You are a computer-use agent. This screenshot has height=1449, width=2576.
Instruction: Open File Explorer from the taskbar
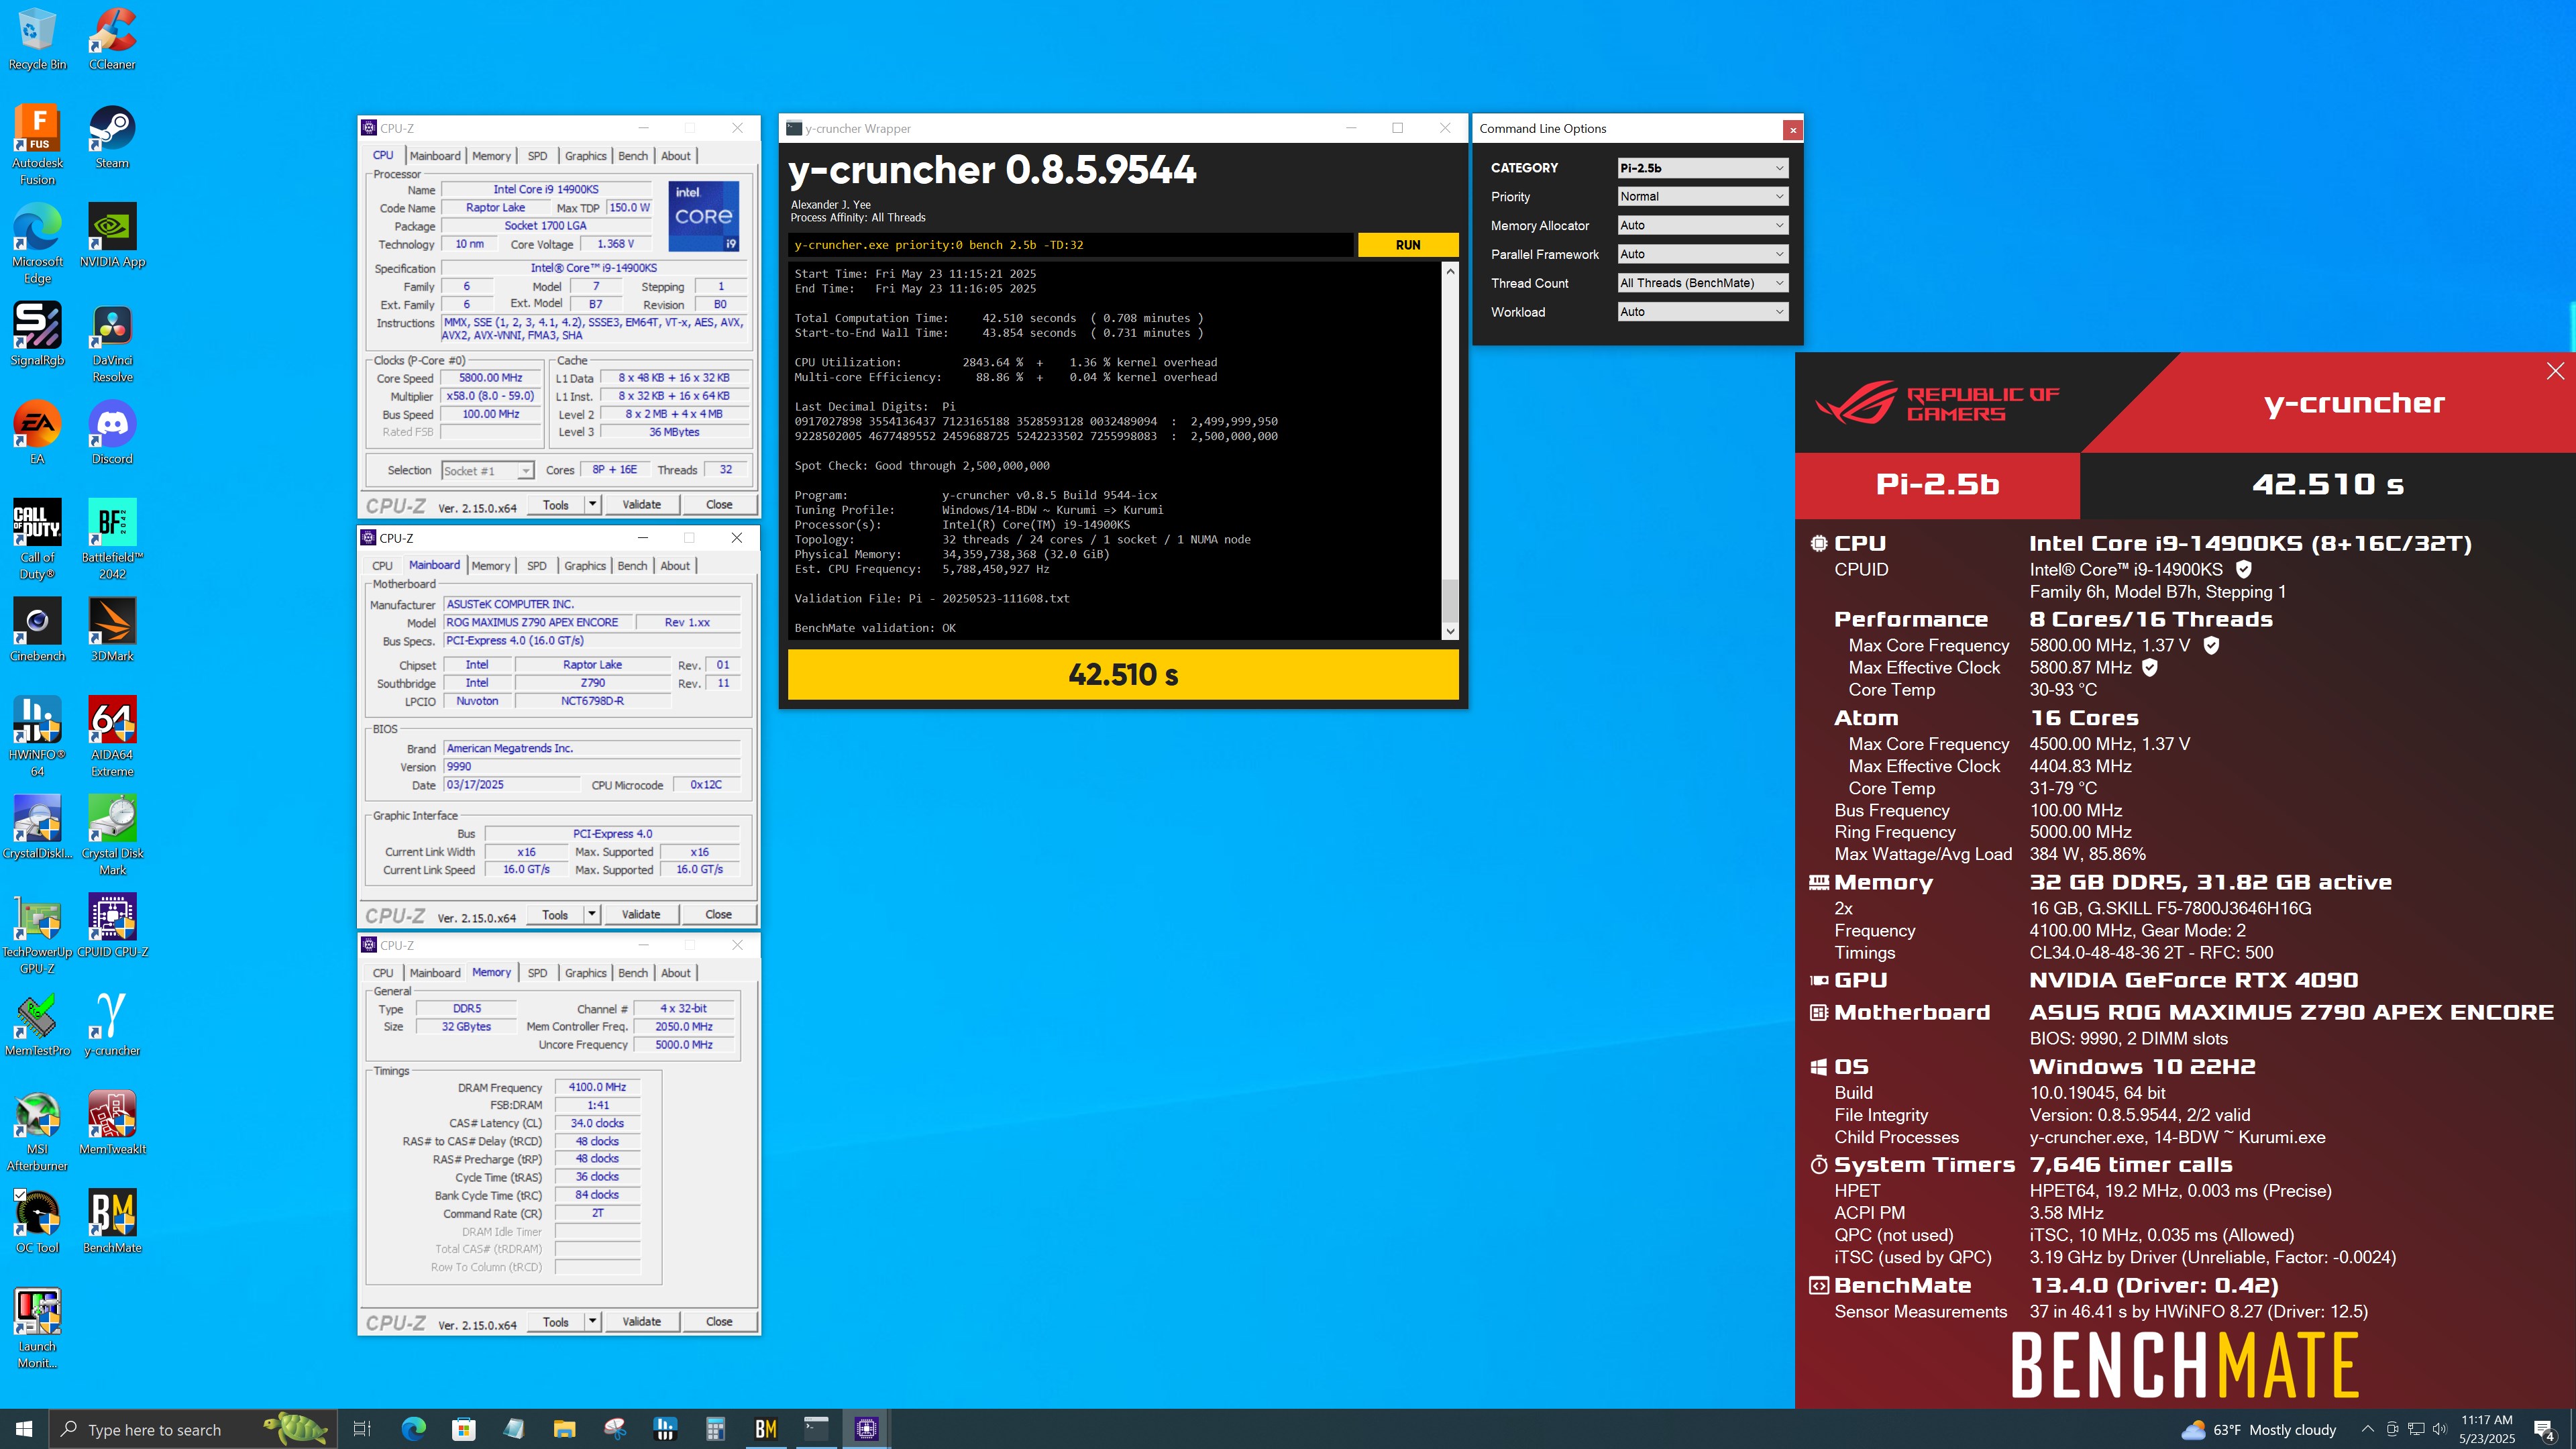pyautogui.click(x=564, y=1429)
